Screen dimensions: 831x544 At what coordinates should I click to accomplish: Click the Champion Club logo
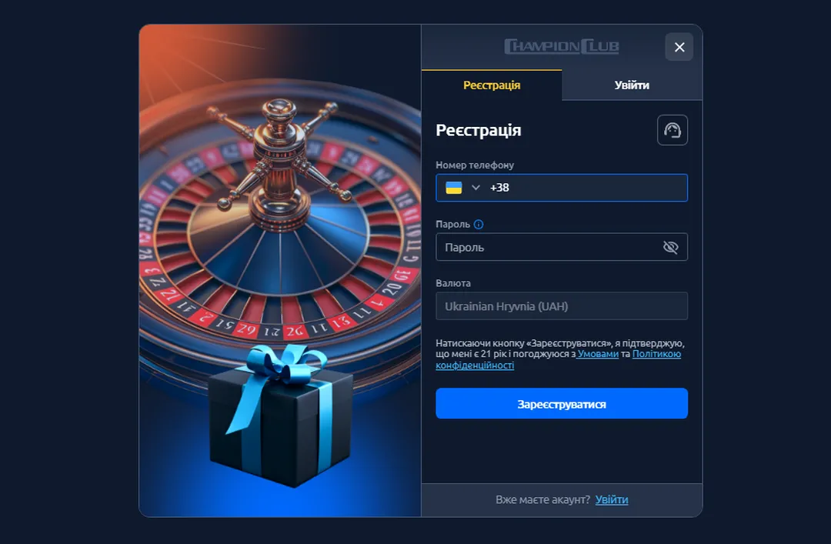(562, 47)
